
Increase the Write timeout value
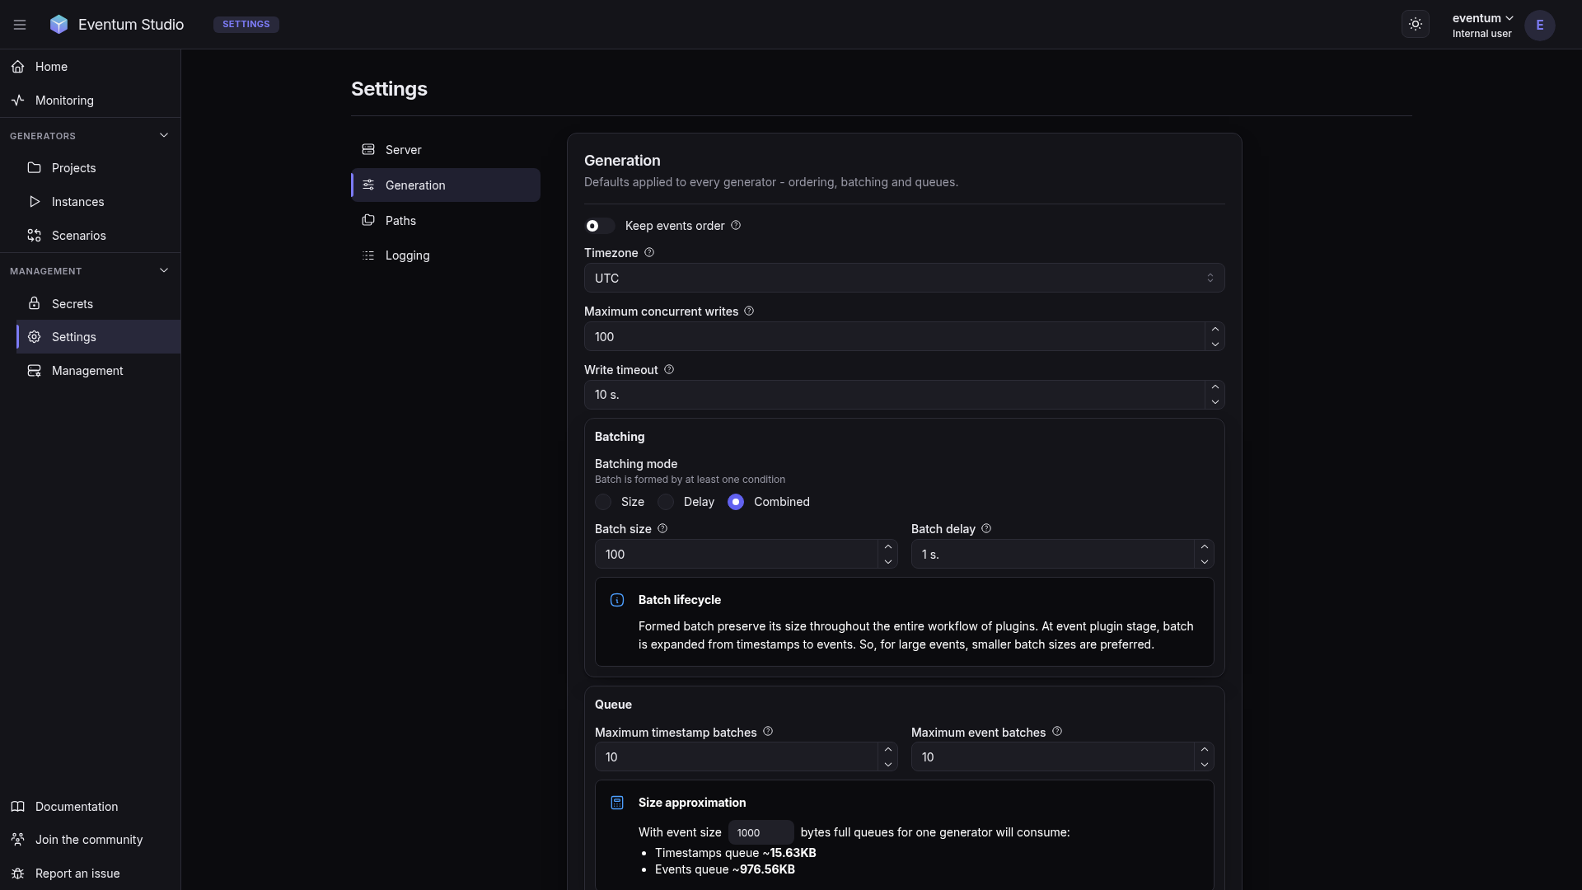[1215, 387]
